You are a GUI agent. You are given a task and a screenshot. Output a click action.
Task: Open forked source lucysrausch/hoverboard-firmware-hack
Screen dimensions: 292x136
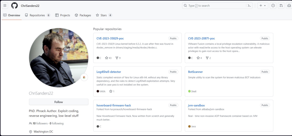point(130,109)
